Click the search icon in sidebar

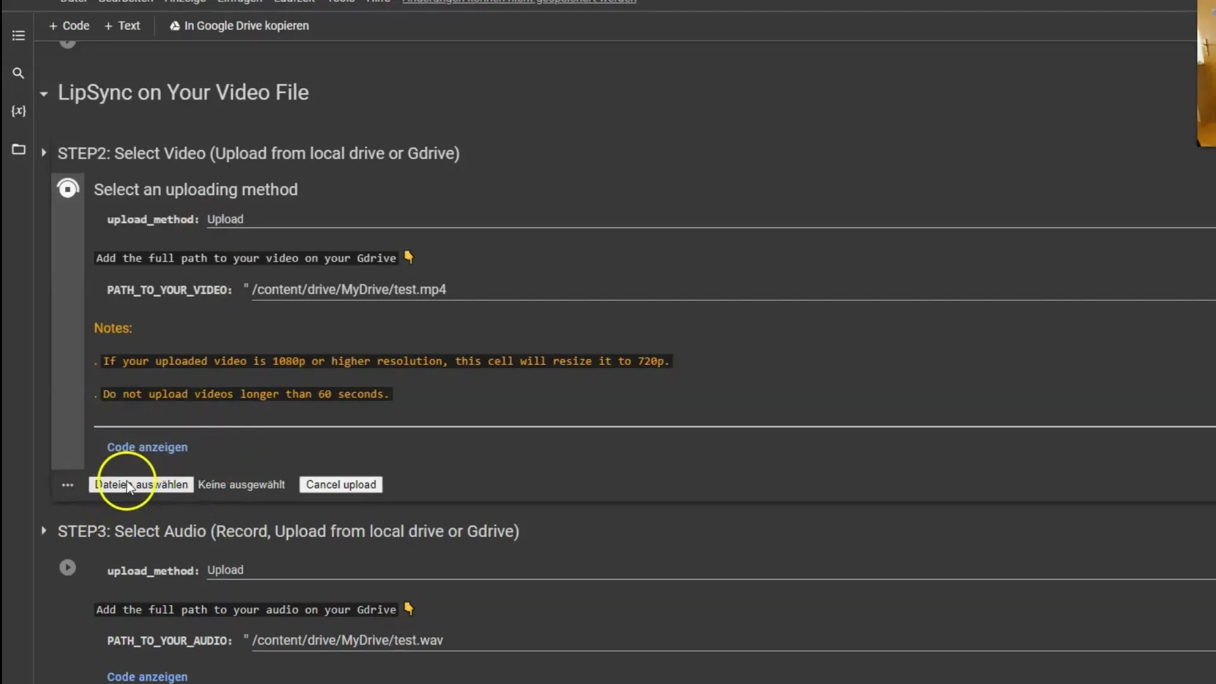tap(18, 73)
